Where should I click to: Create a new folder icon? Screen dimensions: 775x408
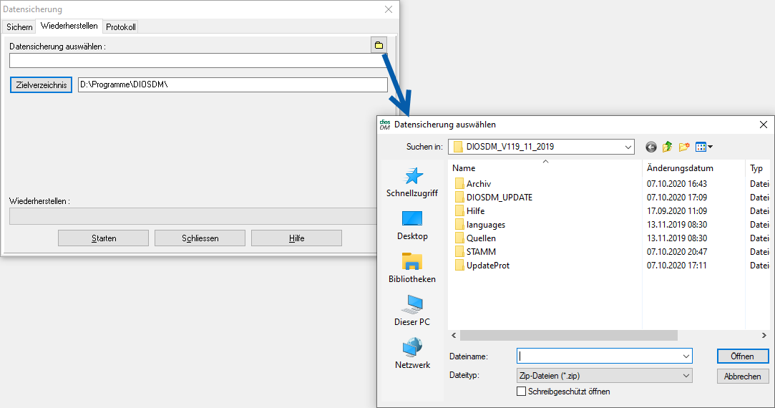point(684,147)
